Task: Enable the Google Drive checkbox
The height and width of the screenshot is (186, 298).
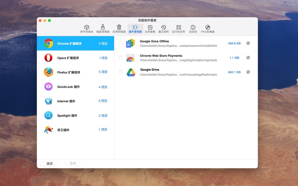Action: tap(120, 72)
